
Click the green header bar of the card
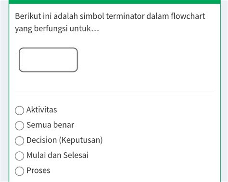point(114,2)
